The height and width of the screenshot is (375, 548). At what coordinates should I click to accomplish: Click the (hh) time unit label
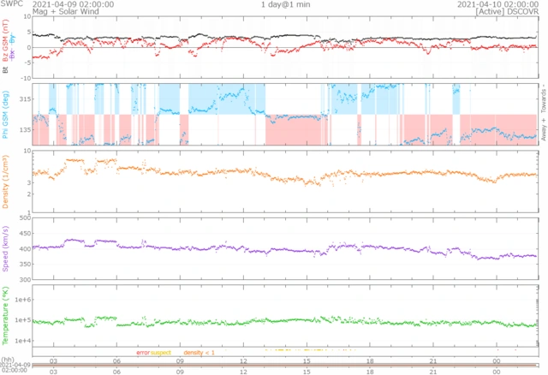[x=7, y=360]
